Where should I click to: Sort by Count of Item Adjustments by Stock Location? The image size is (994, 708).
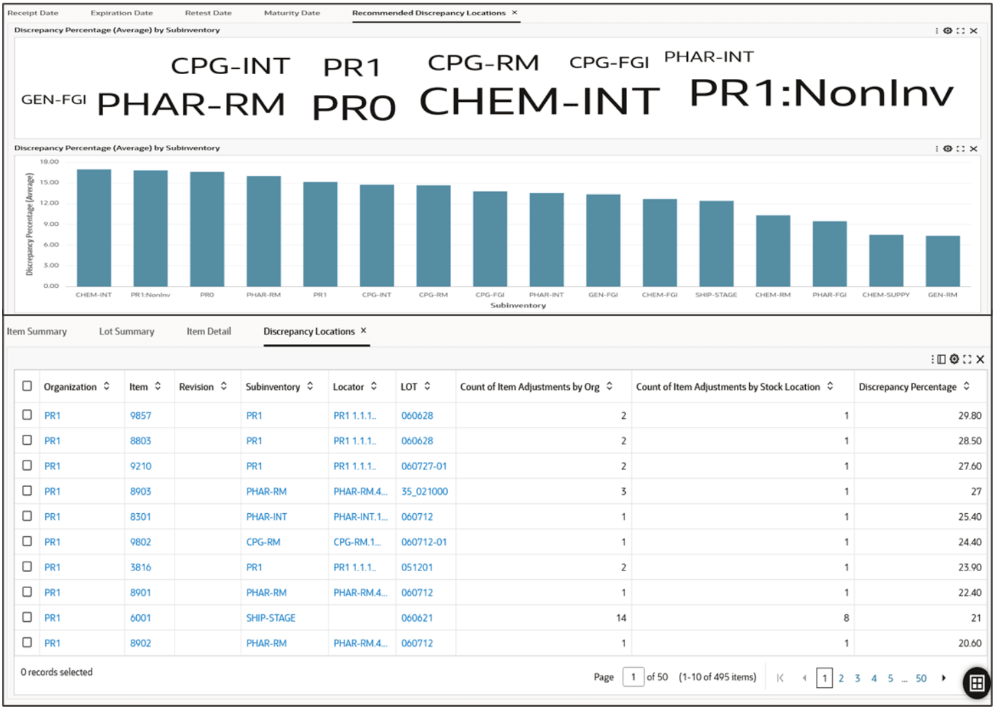830,386
